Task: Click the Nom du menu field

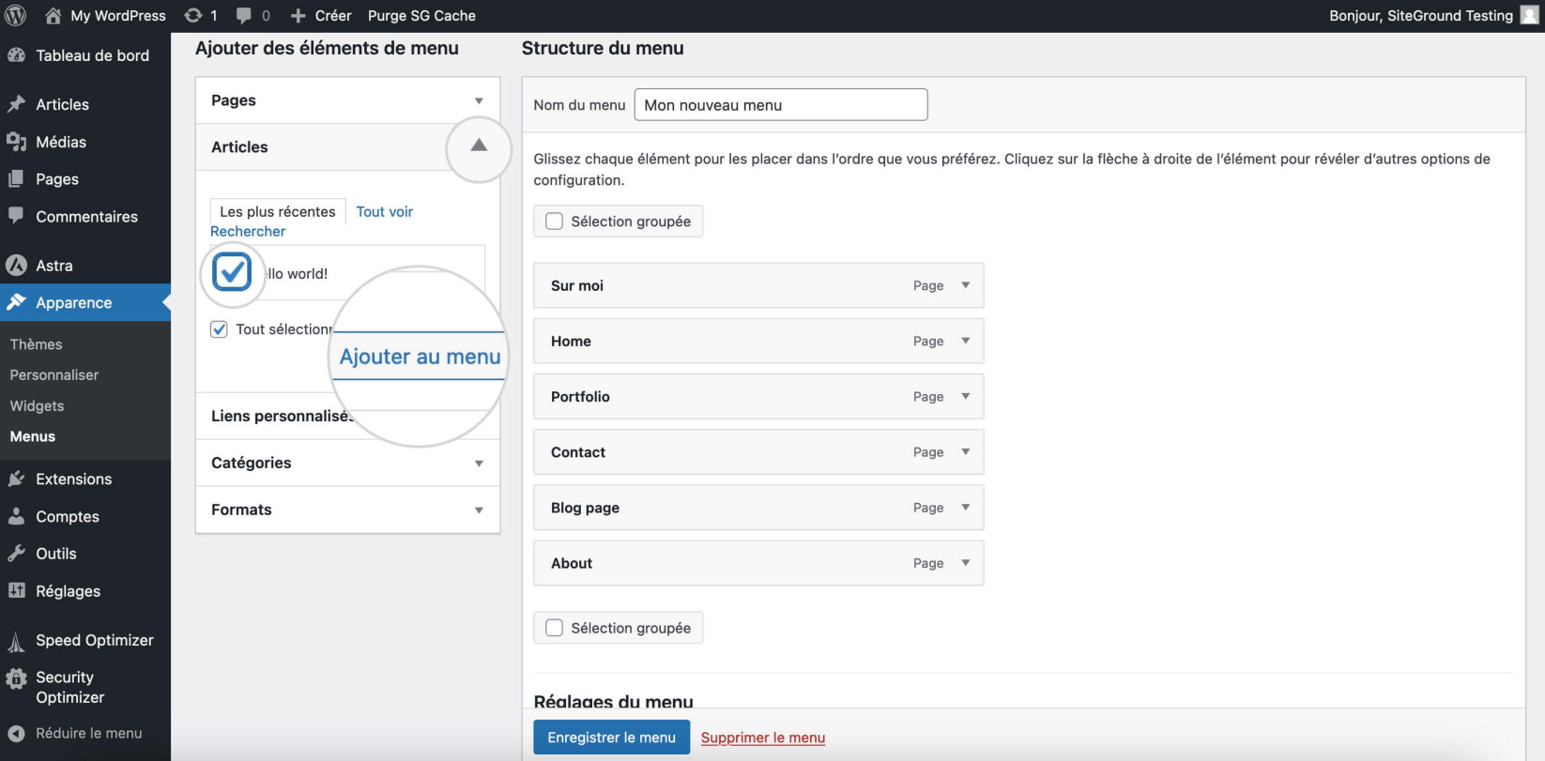Action: (x=781, y=105)
